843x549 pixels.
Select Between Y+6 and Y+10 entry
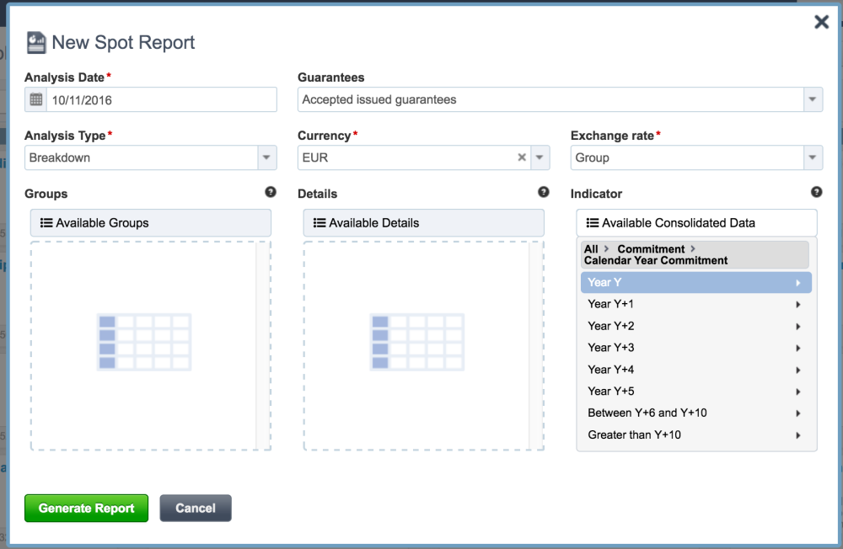[696, 413]
